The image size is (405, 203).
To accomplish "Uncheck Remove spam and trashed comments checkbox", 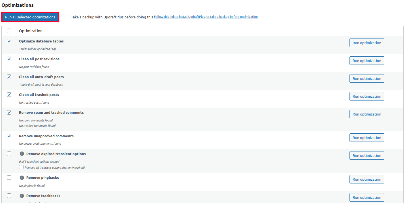I will pyautogui.click(x=9, y=112).
